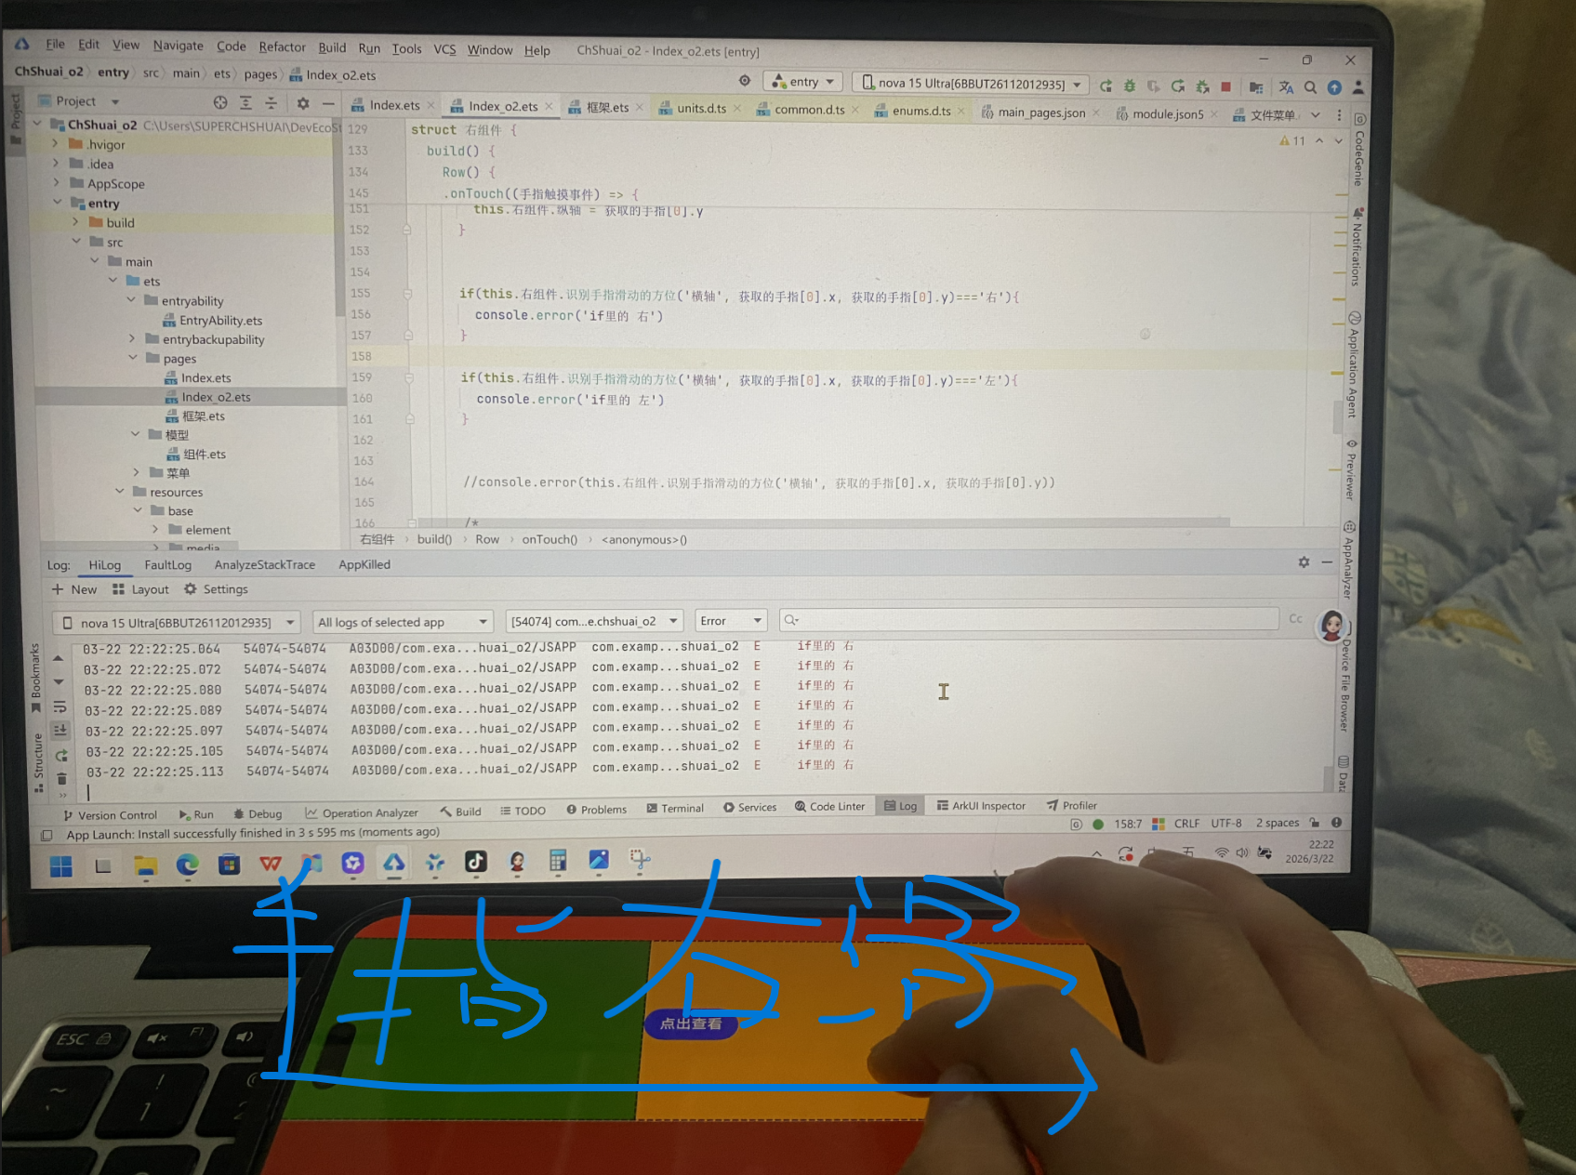The image size is (1576, 1175).
Task: Click the green Debug bug icon
Action: pos(1130,86)
